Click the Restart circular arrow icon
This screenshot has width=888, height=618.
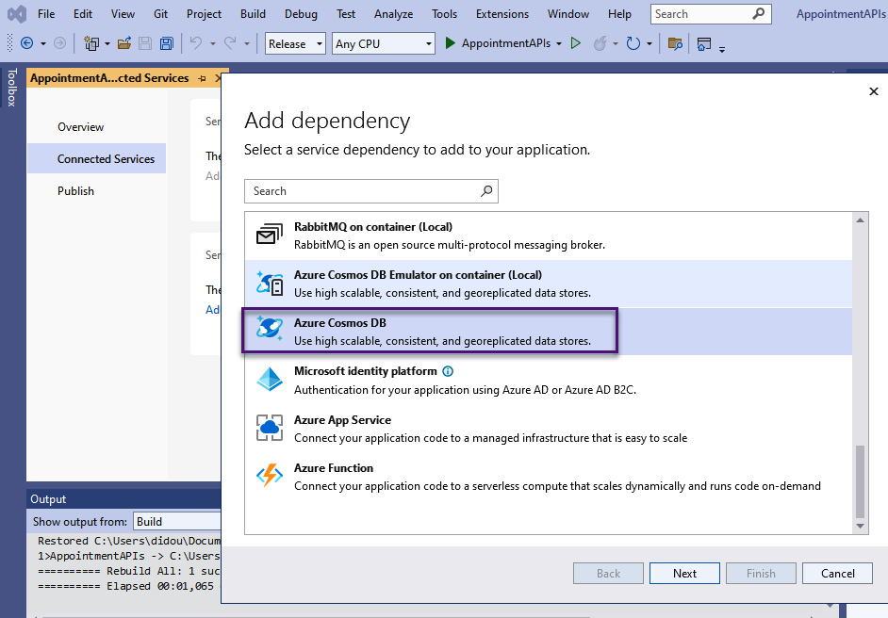[x=633, y=43]
